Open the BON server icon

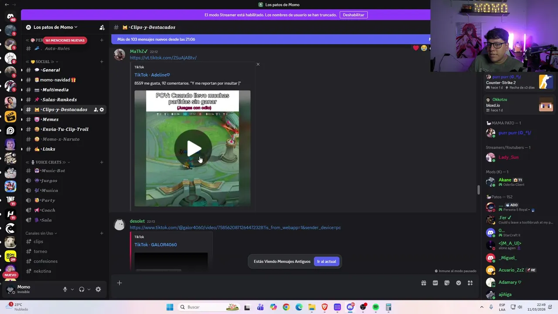(x=10, y=256)
